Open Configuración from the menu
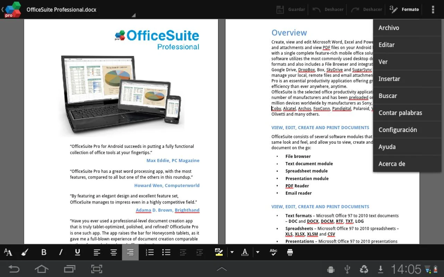This screenshot has width=444, height=277. (x=407, y=129)
